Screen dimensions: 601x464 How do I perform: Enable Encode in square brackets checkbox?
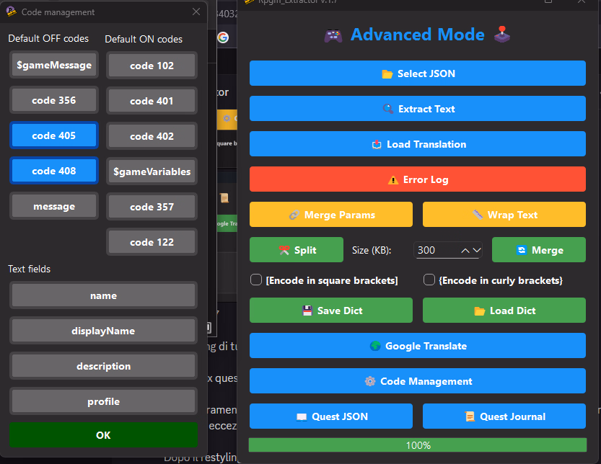255,280
